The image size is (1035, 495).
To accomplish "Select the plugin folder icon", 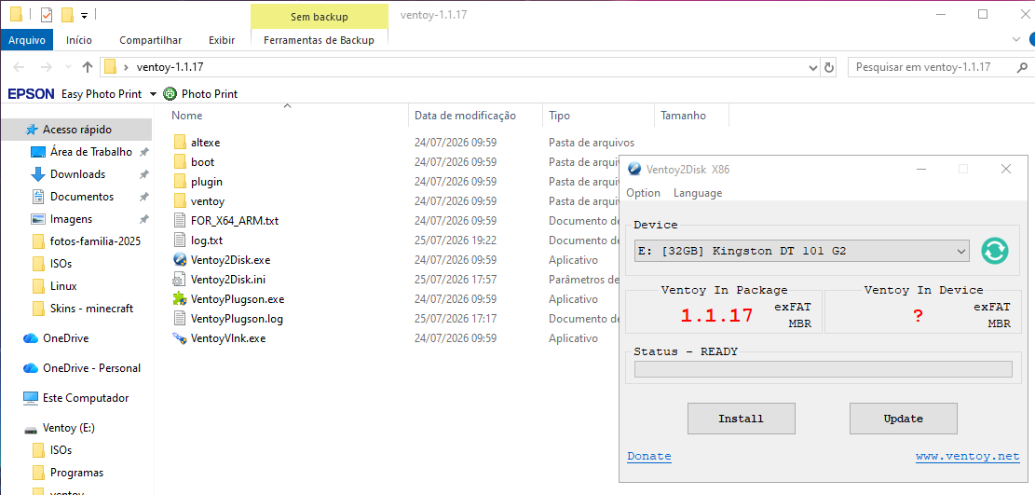I will [181, 181].
